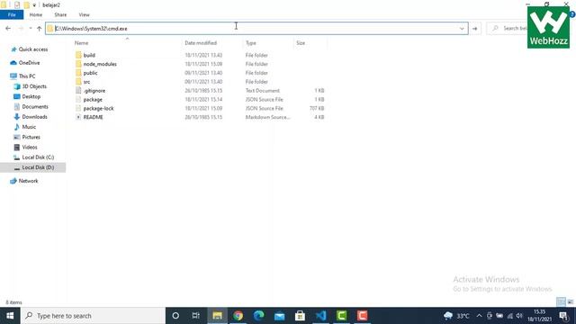Open 3D Objects in navigation pane
This screenshot has width=576, height=324.
[x=34, y=86]
